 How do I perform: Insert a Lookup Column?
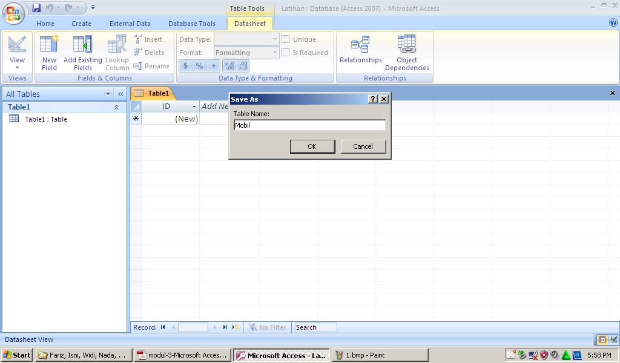(116, 52)
